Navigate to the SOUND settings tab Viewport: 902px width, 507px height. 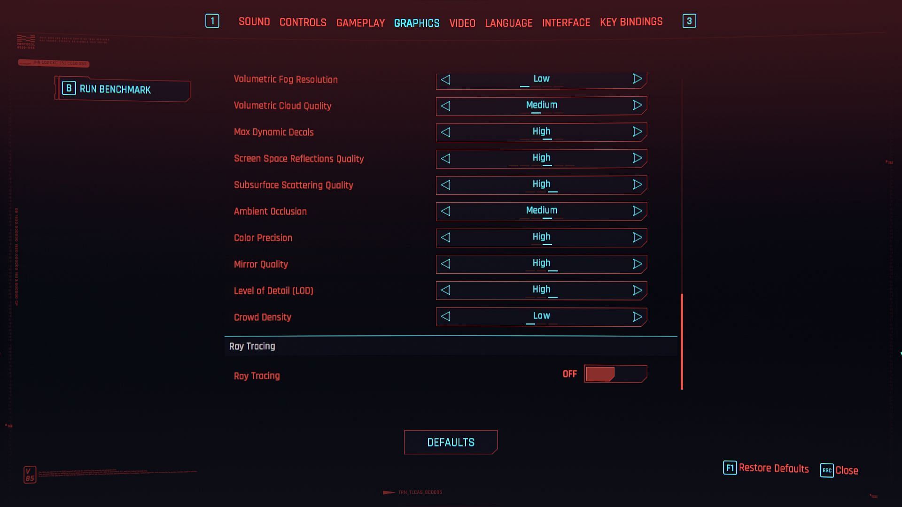254,21
